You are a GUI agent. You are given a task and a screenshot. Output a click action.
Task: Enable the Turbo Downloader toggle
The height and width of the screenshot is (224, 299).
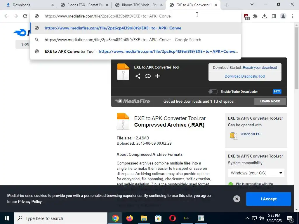click(x=213, y=92)
